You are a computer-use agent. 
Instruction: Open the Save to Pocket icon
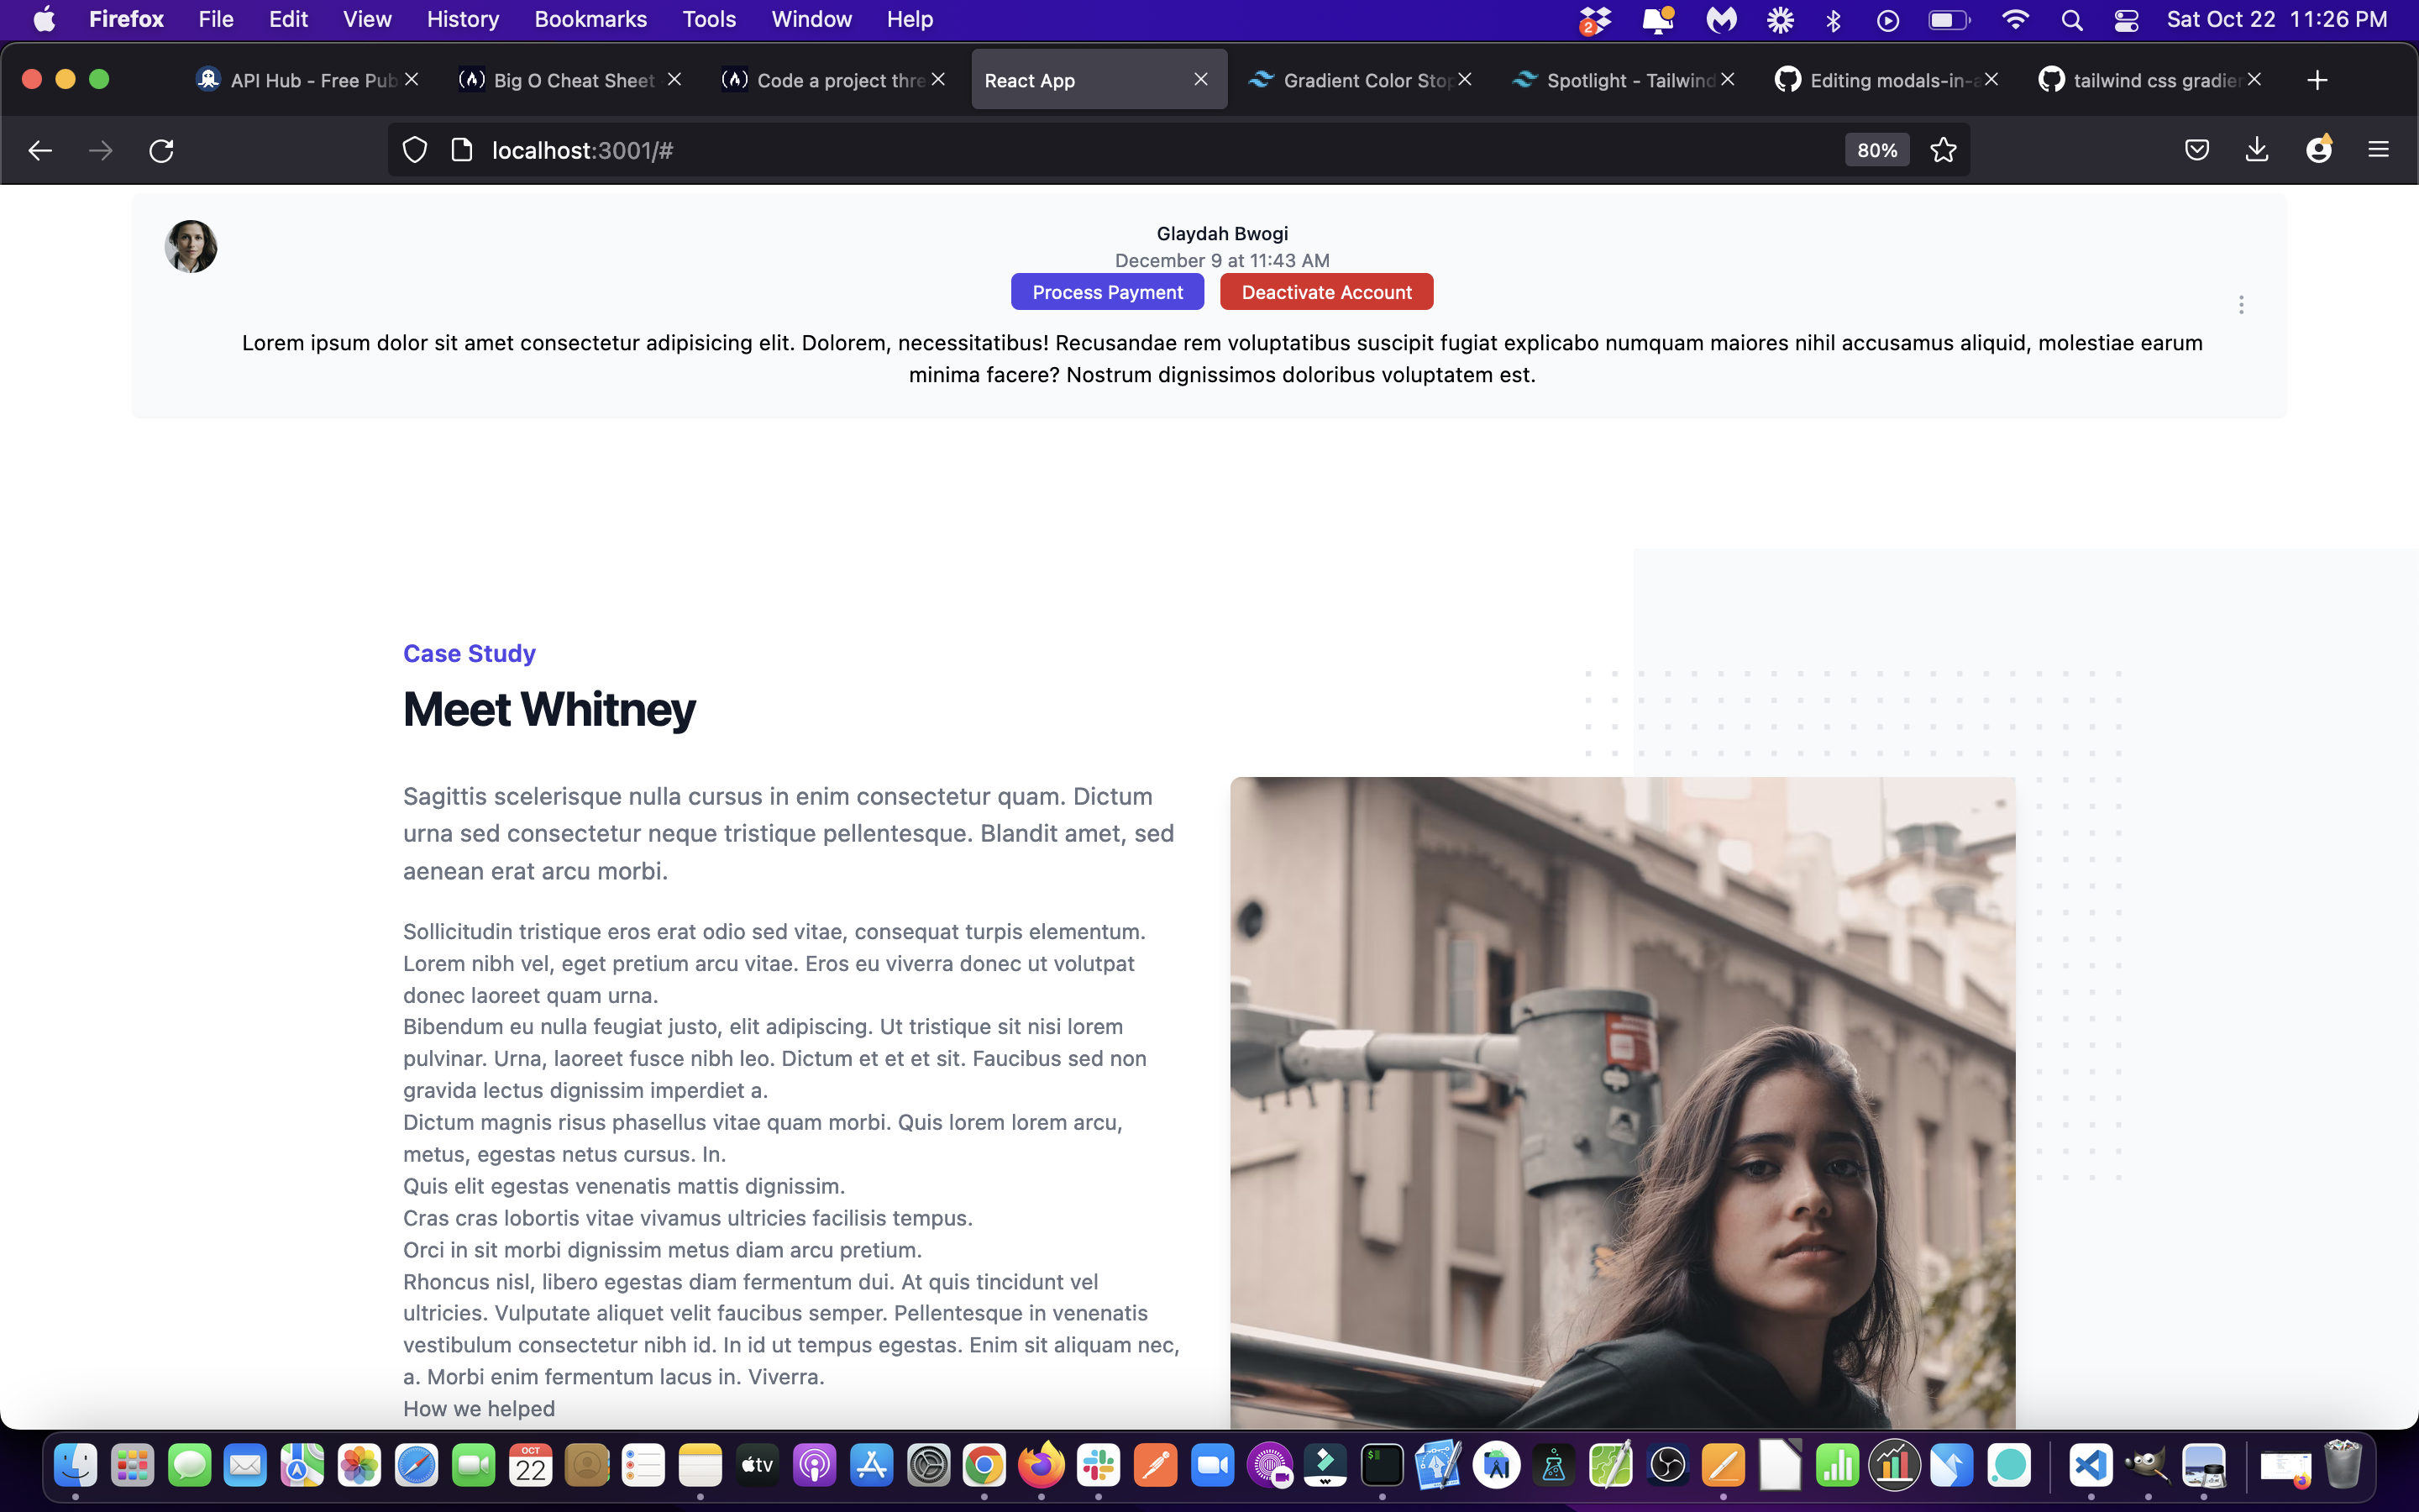[2196, 150]
